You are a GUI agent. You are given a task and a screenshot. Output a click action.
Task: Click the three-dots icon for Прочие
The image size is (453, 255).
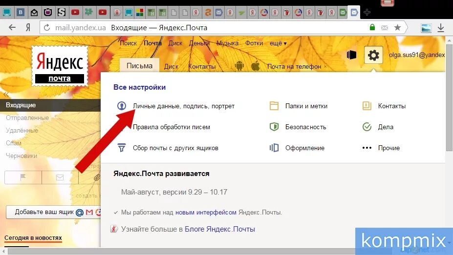tap(367, 148)
